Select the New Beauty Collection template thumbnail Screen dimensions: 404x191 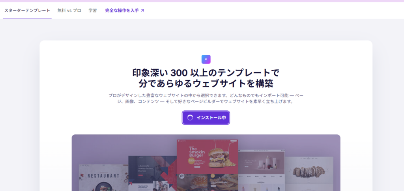click(261, 171)
